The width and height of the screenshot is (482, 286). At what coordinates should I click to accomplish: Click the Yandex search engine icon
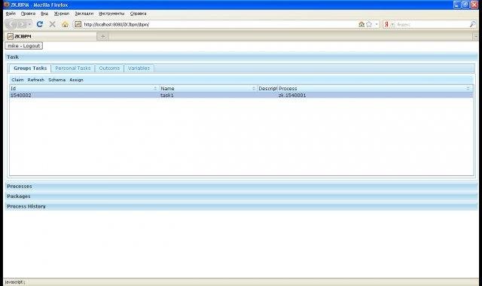tap(386, 24)
